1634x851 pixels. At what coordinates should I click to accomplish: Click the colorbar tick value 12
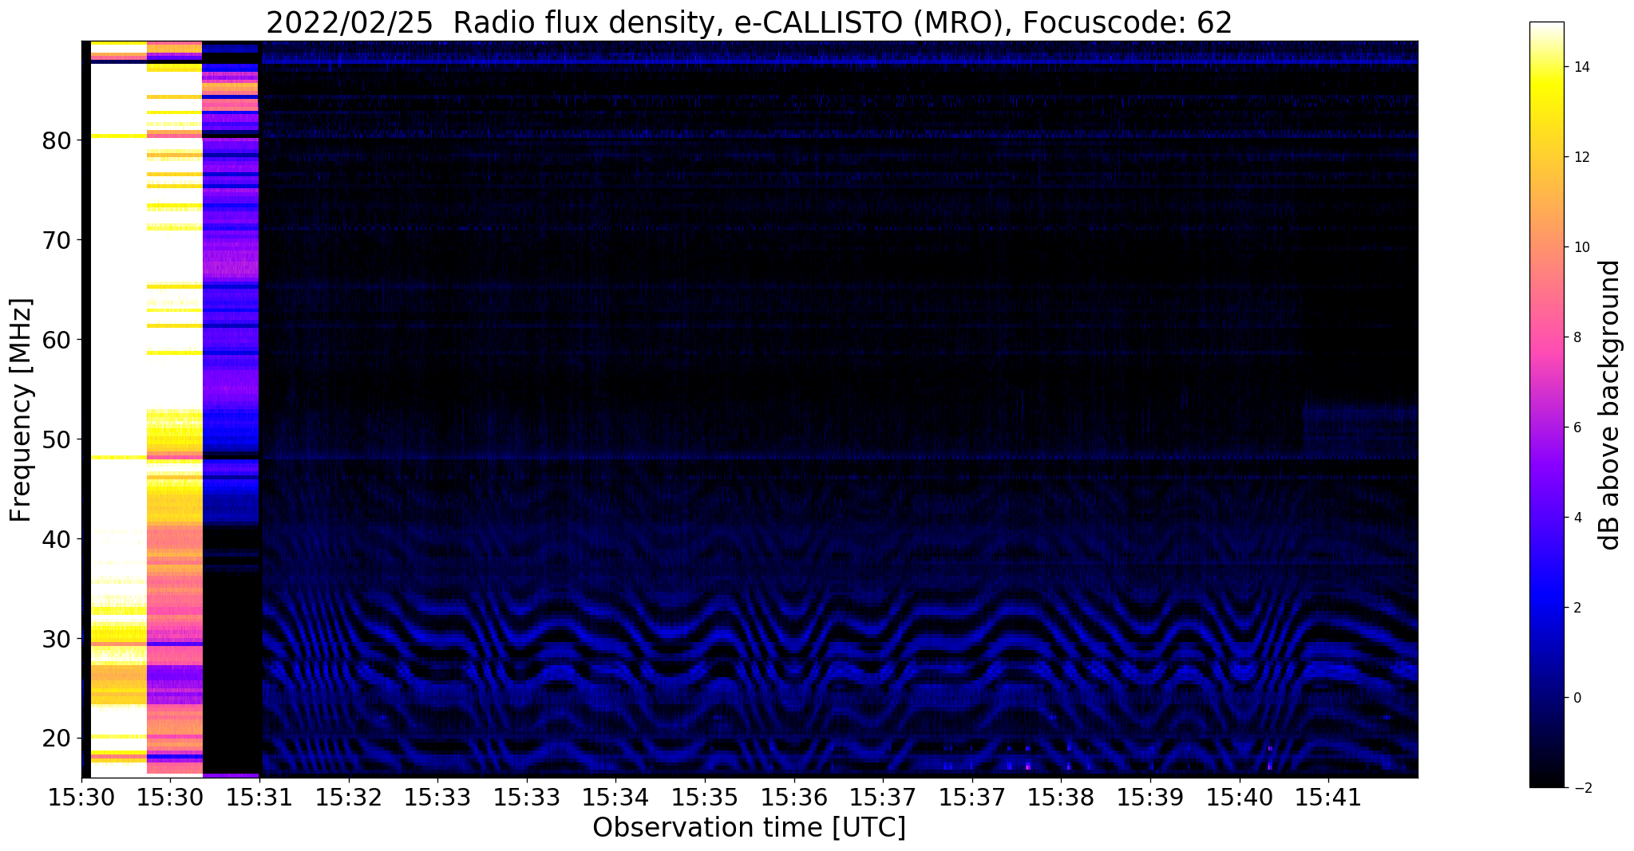(1581, 157)
